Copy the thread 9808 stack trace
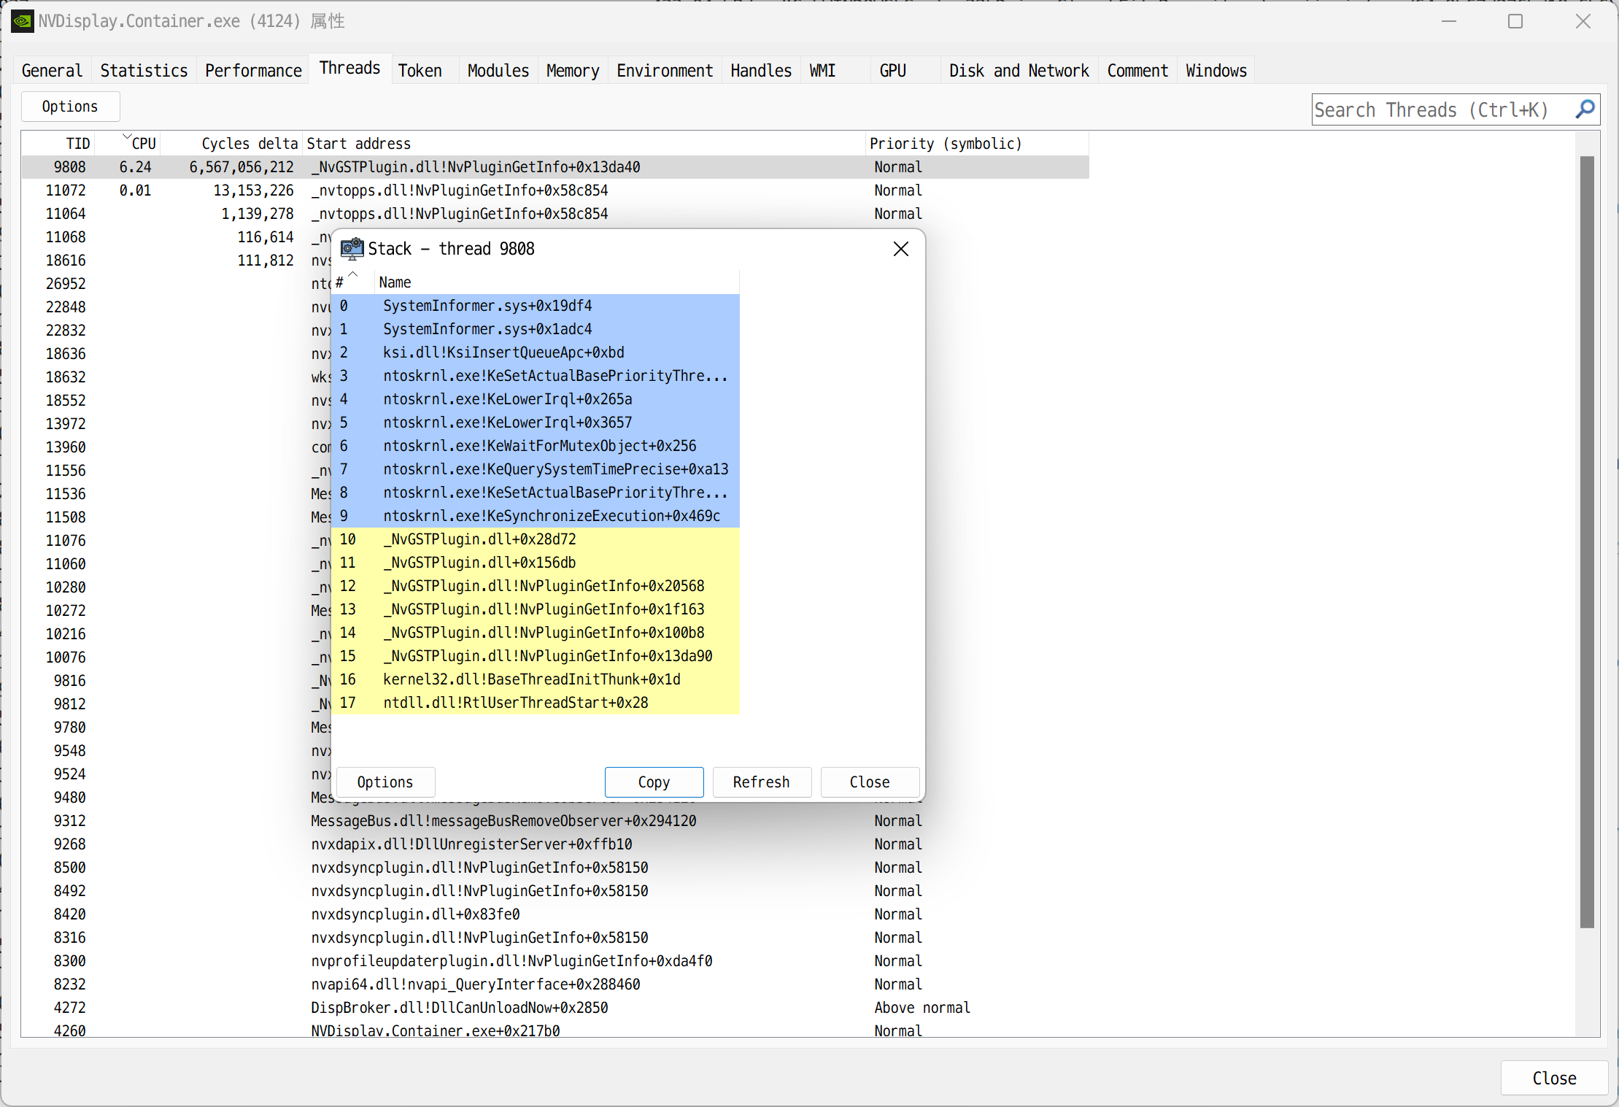This screenshot has width=1619, height=1107. click(653, 782)
